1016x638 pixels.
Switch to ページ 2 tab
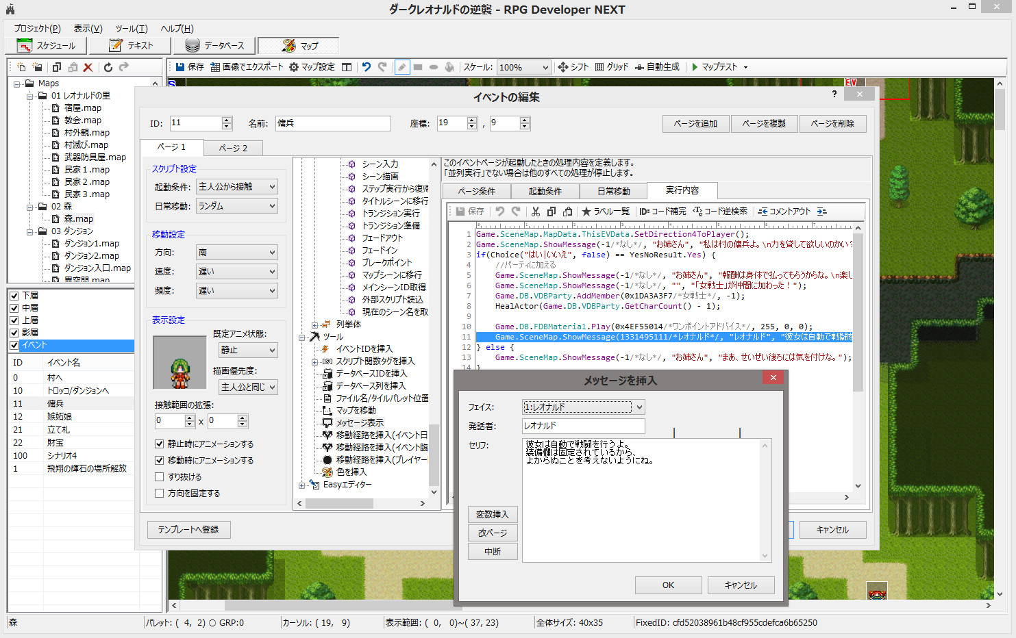click(233, 148)
